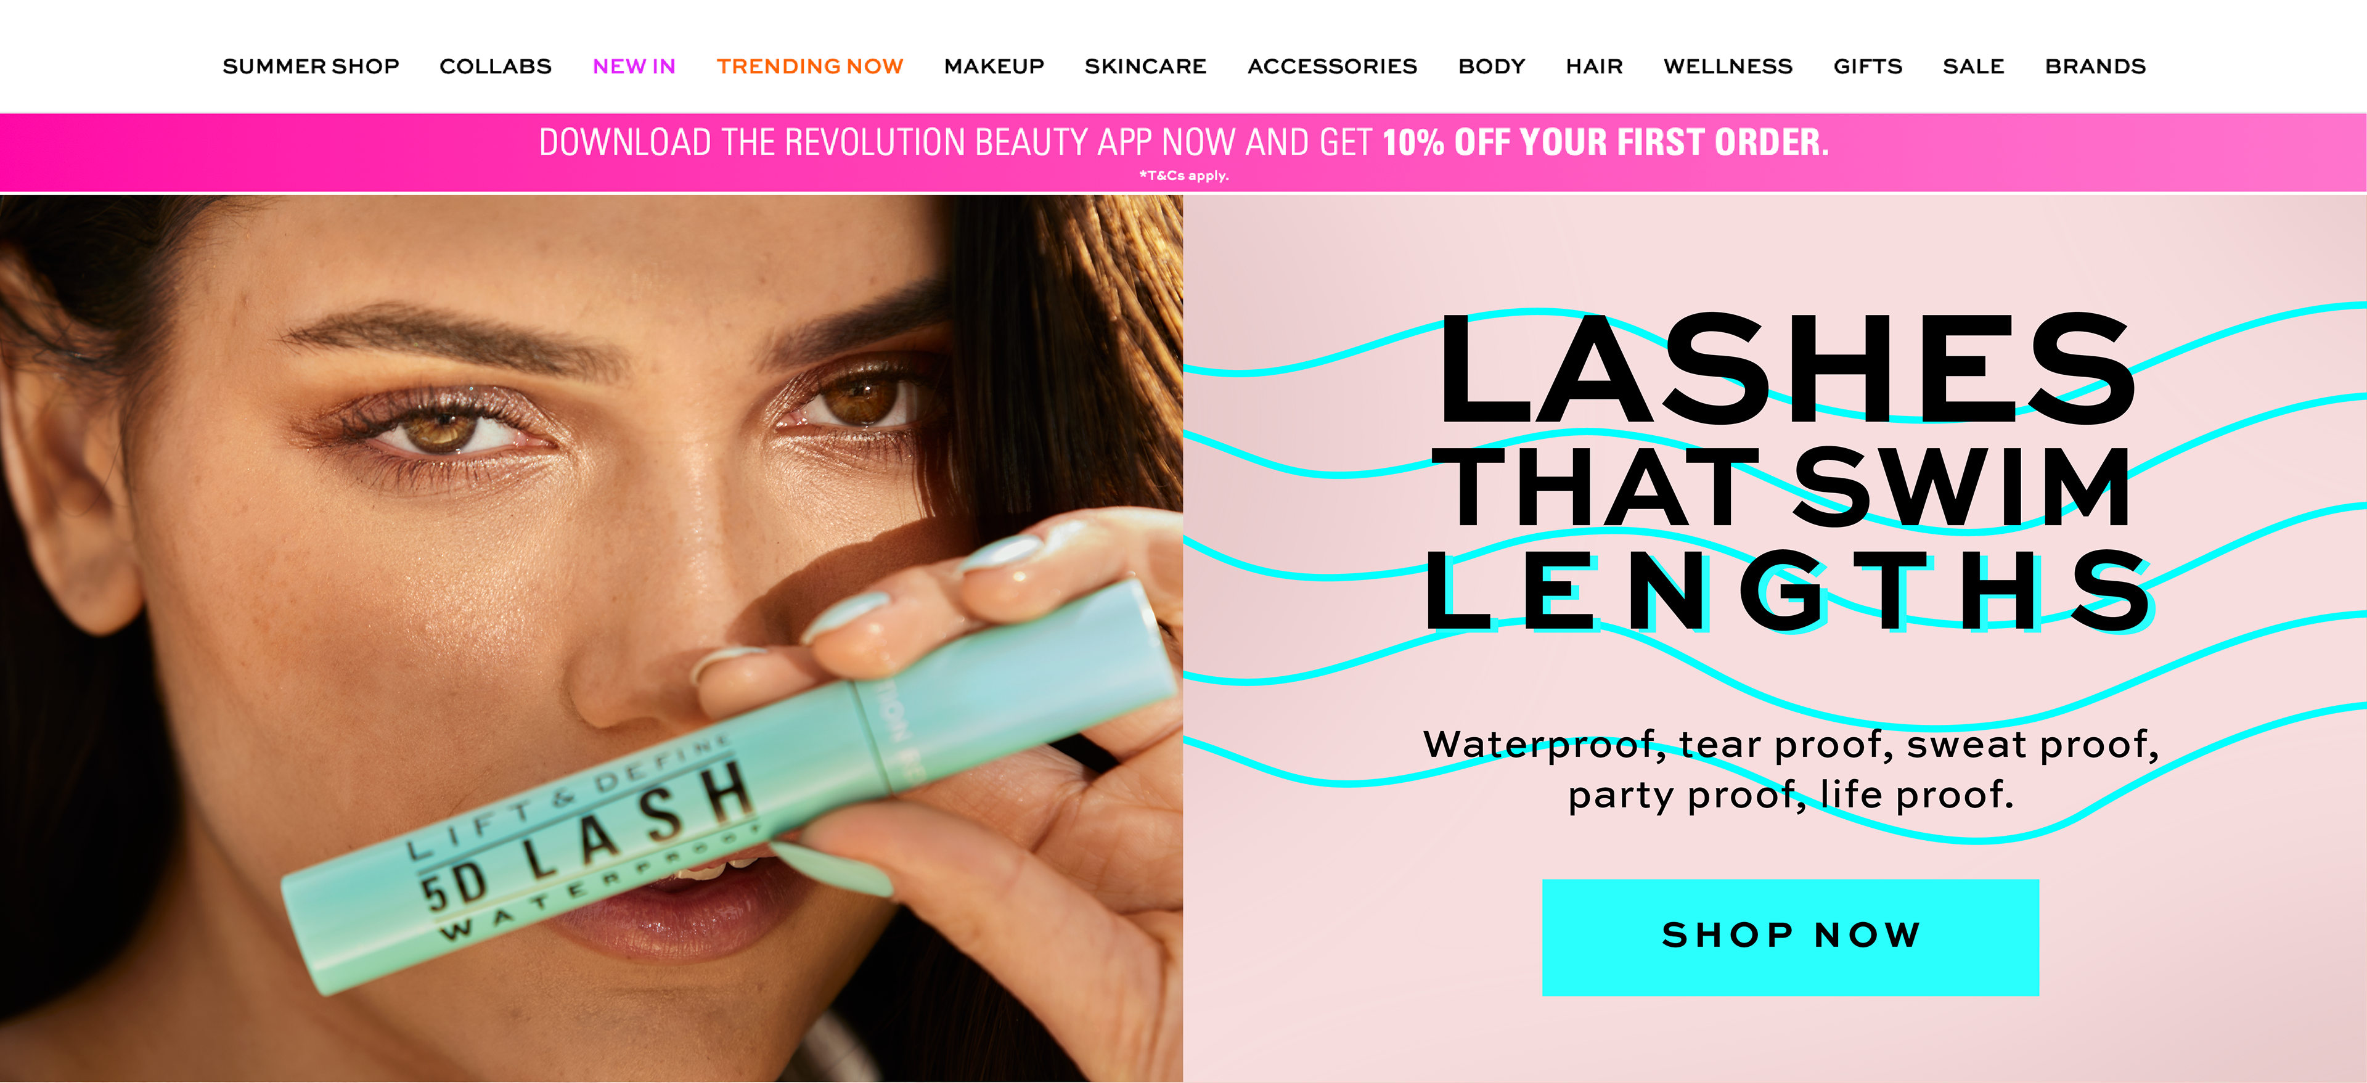Browse the Makeup category

click(x=994, y=66)
